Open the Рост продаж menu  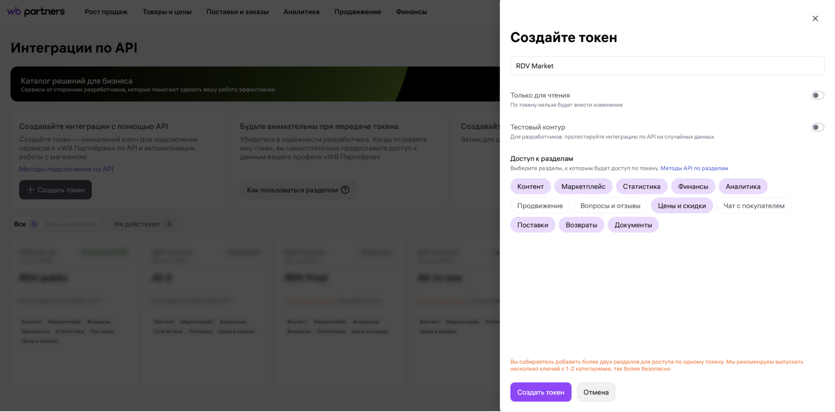tap(106, 12)
